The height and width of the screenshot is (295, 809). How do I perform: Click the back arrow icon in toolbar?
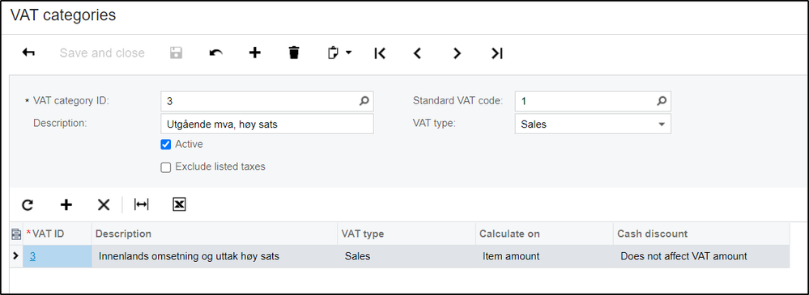[28, 53]
